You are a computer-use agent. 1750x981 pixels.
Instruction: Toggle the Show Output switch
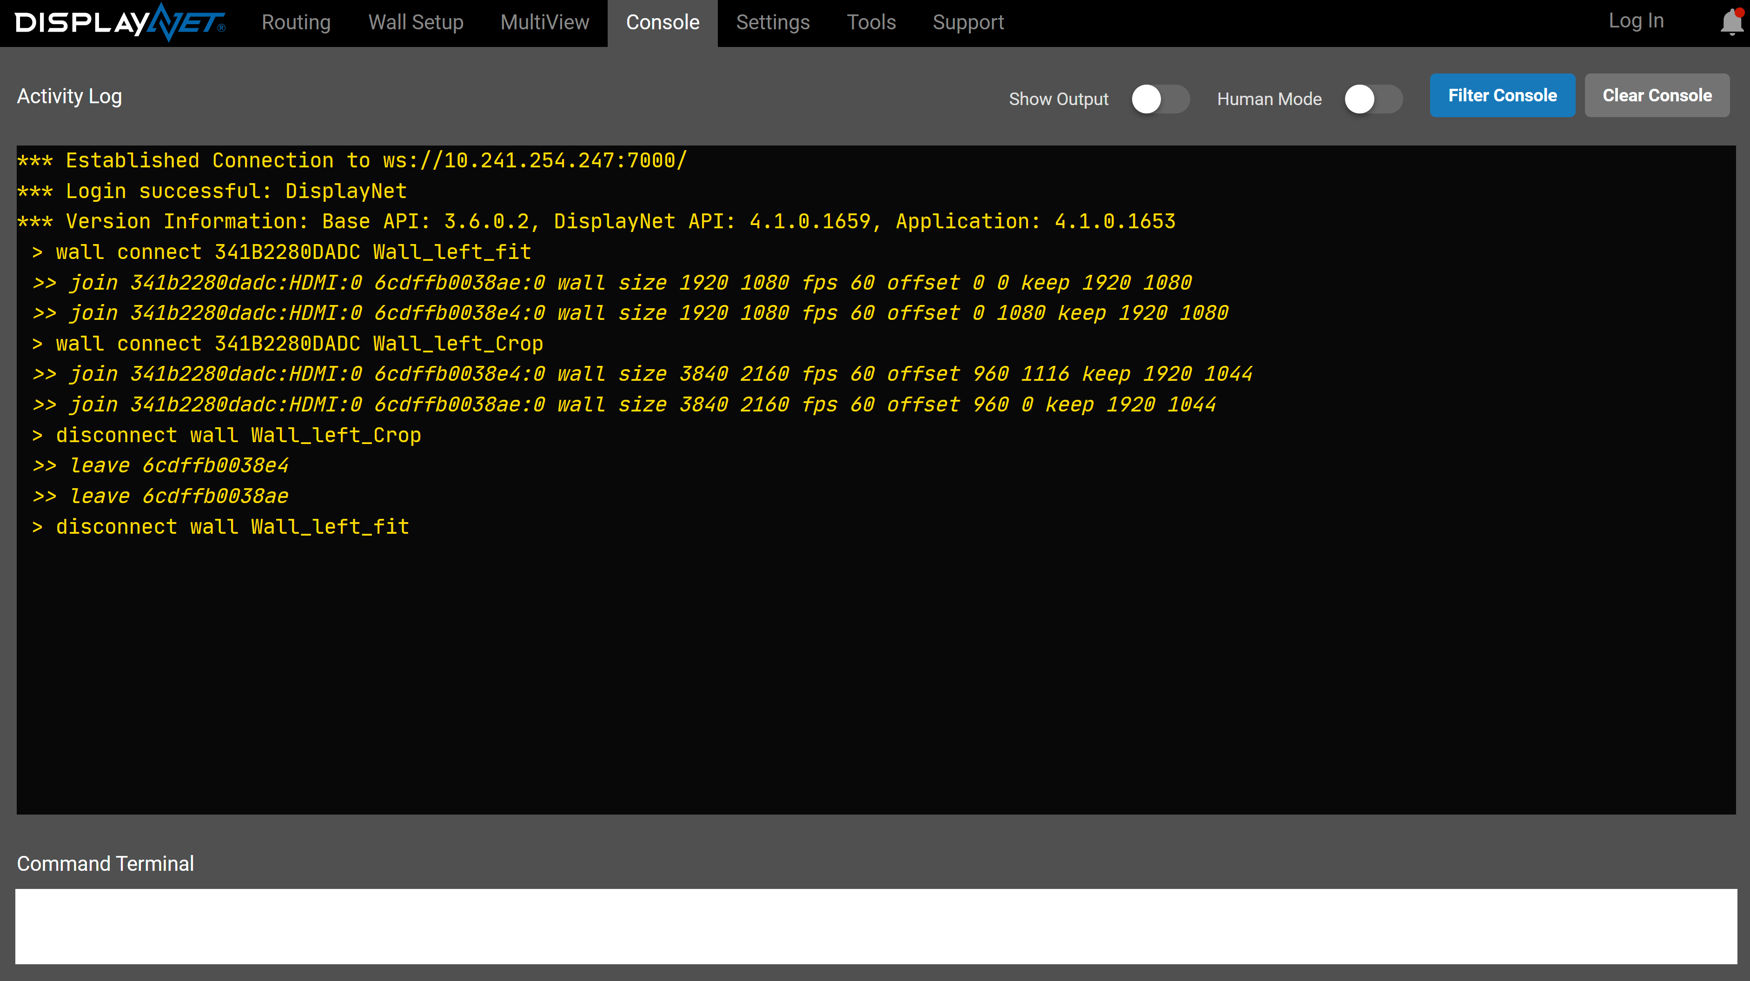(x=1160, y=99)
